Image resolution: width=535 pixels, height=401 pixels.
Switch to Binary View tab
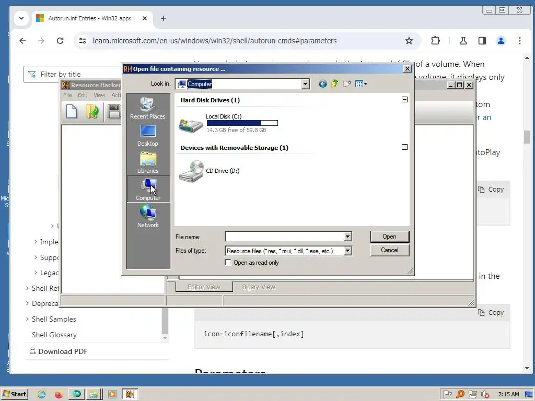click(x=259, y=287)
